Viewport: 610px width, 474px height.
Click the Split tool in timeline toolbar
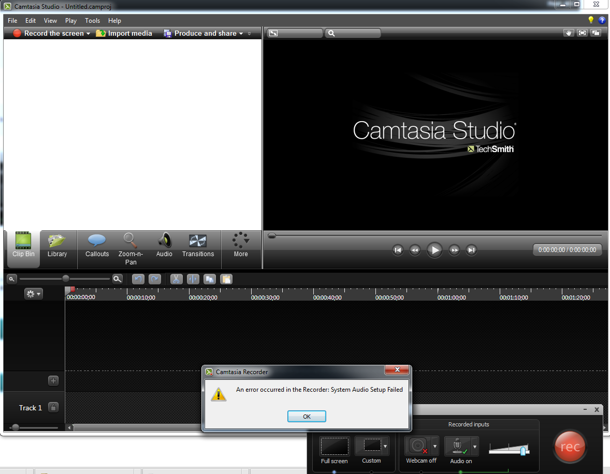click(x=193, y=279)
